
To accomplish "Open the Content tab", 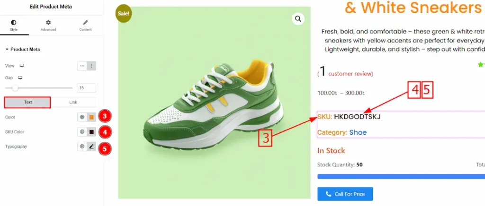I will click(x=85, y=26).
